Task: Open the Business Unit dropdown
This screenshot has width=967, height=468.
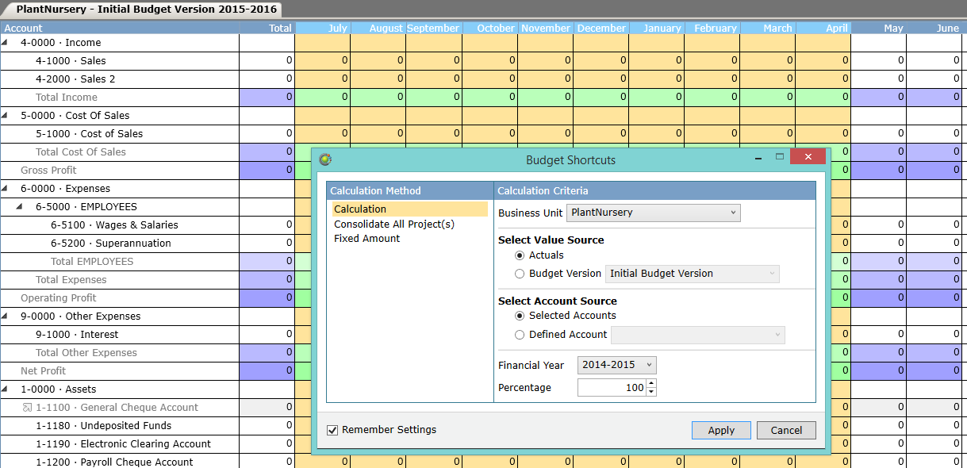Action: [x=732, y=213]
